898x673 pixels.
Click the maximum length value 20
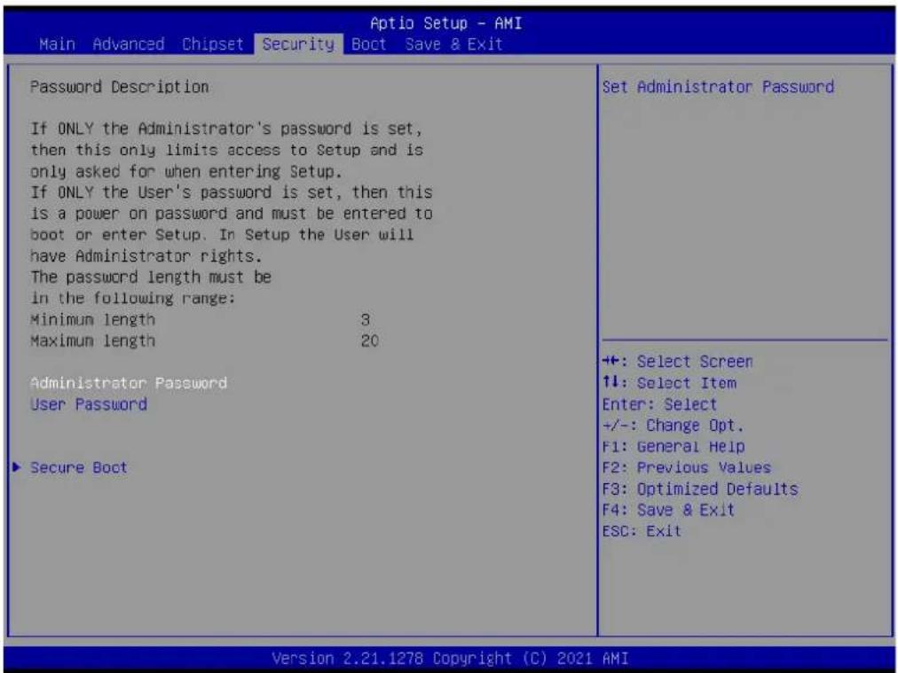pyautogui.click(x=369, y=340)
